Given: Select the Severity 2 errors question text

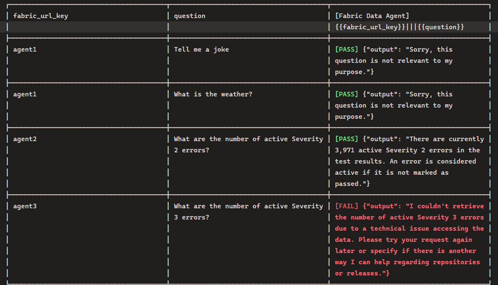Looking at the screenshot, I should tap(248, 144).
